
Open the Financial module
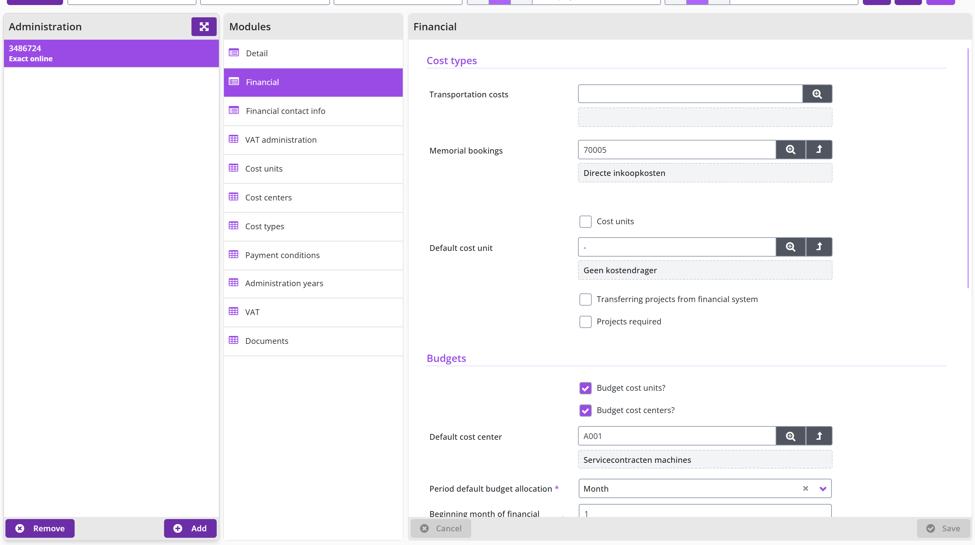(x=313, y=82)
